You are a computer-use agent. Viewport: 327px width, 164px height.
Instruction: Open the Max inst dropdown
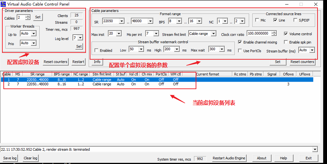click(x=119, y=34)
